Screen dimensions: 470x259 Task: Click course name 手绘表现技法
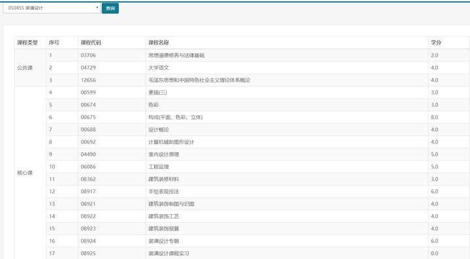[164, 191]
